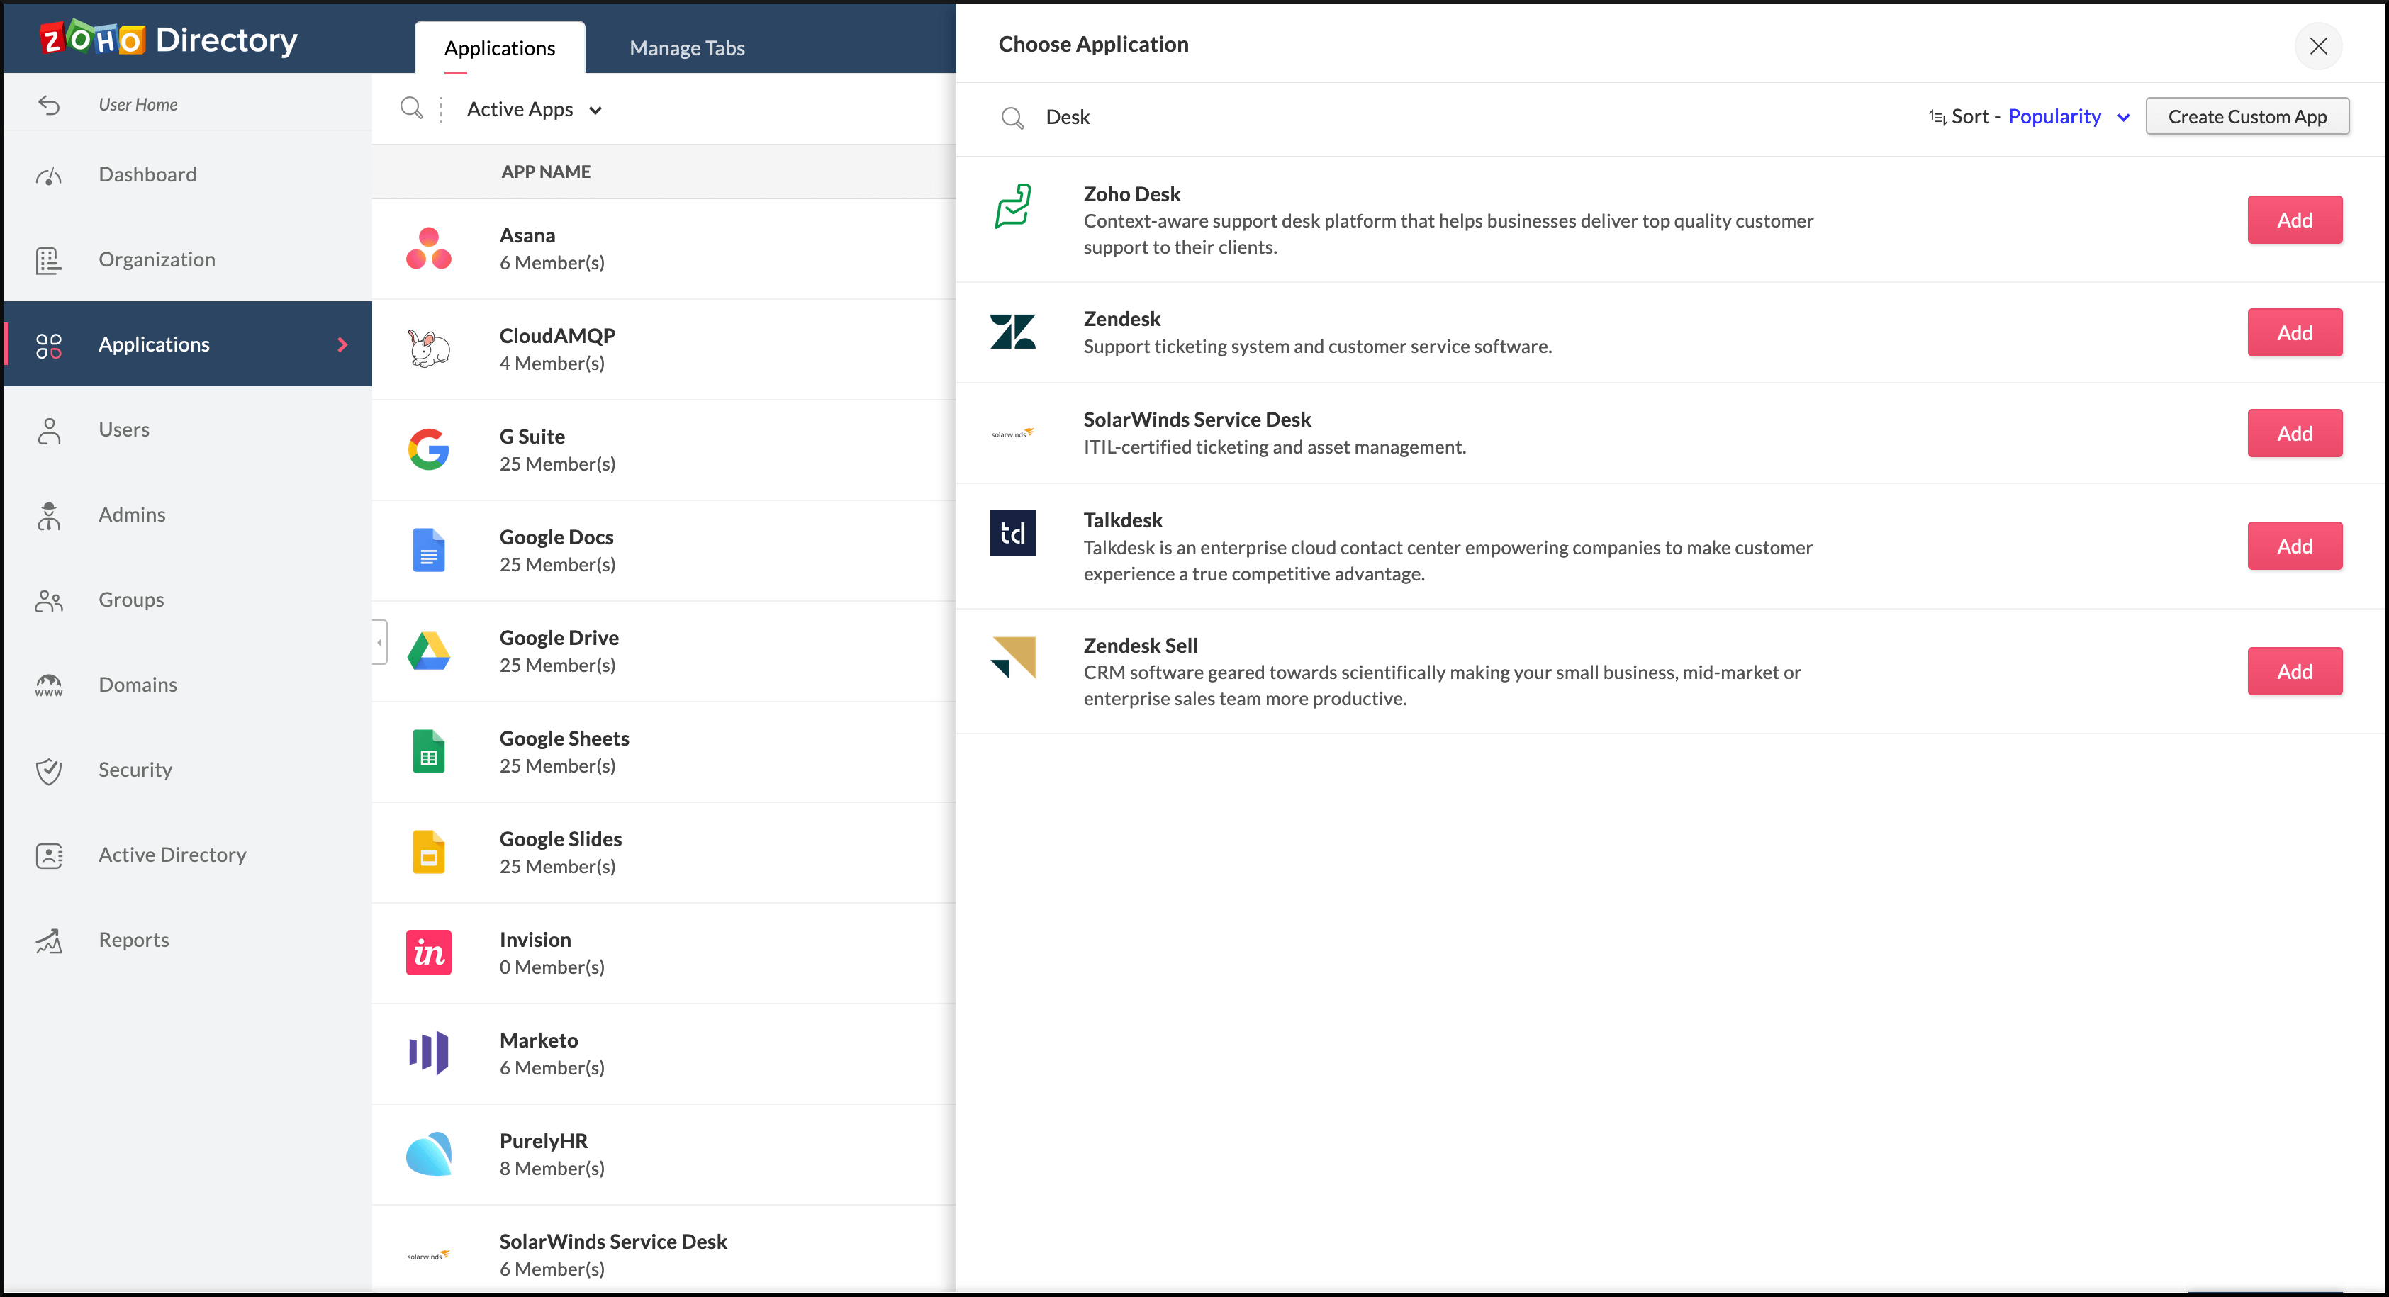Screen dimensions: 2389x1297
Task: Click the Desk search input field
Action: [1391, 118]
